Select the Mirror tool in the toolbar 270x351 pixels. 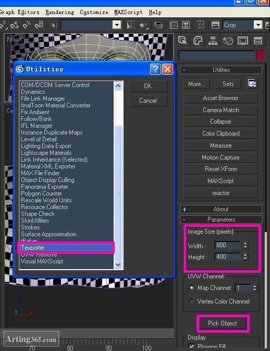click(x=131, y=26)
